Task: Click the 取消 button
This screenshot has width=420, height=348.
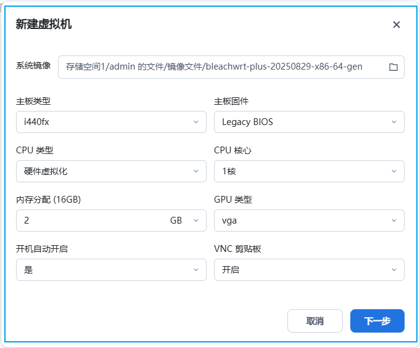Action: 315,321
